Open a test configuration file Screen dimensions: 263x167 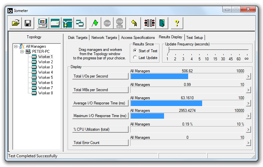[x=16, y=23]
